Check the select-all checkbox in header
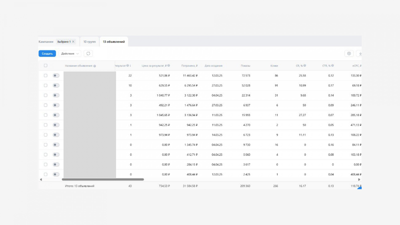This screenshot has width=400, height=225. 45,65
